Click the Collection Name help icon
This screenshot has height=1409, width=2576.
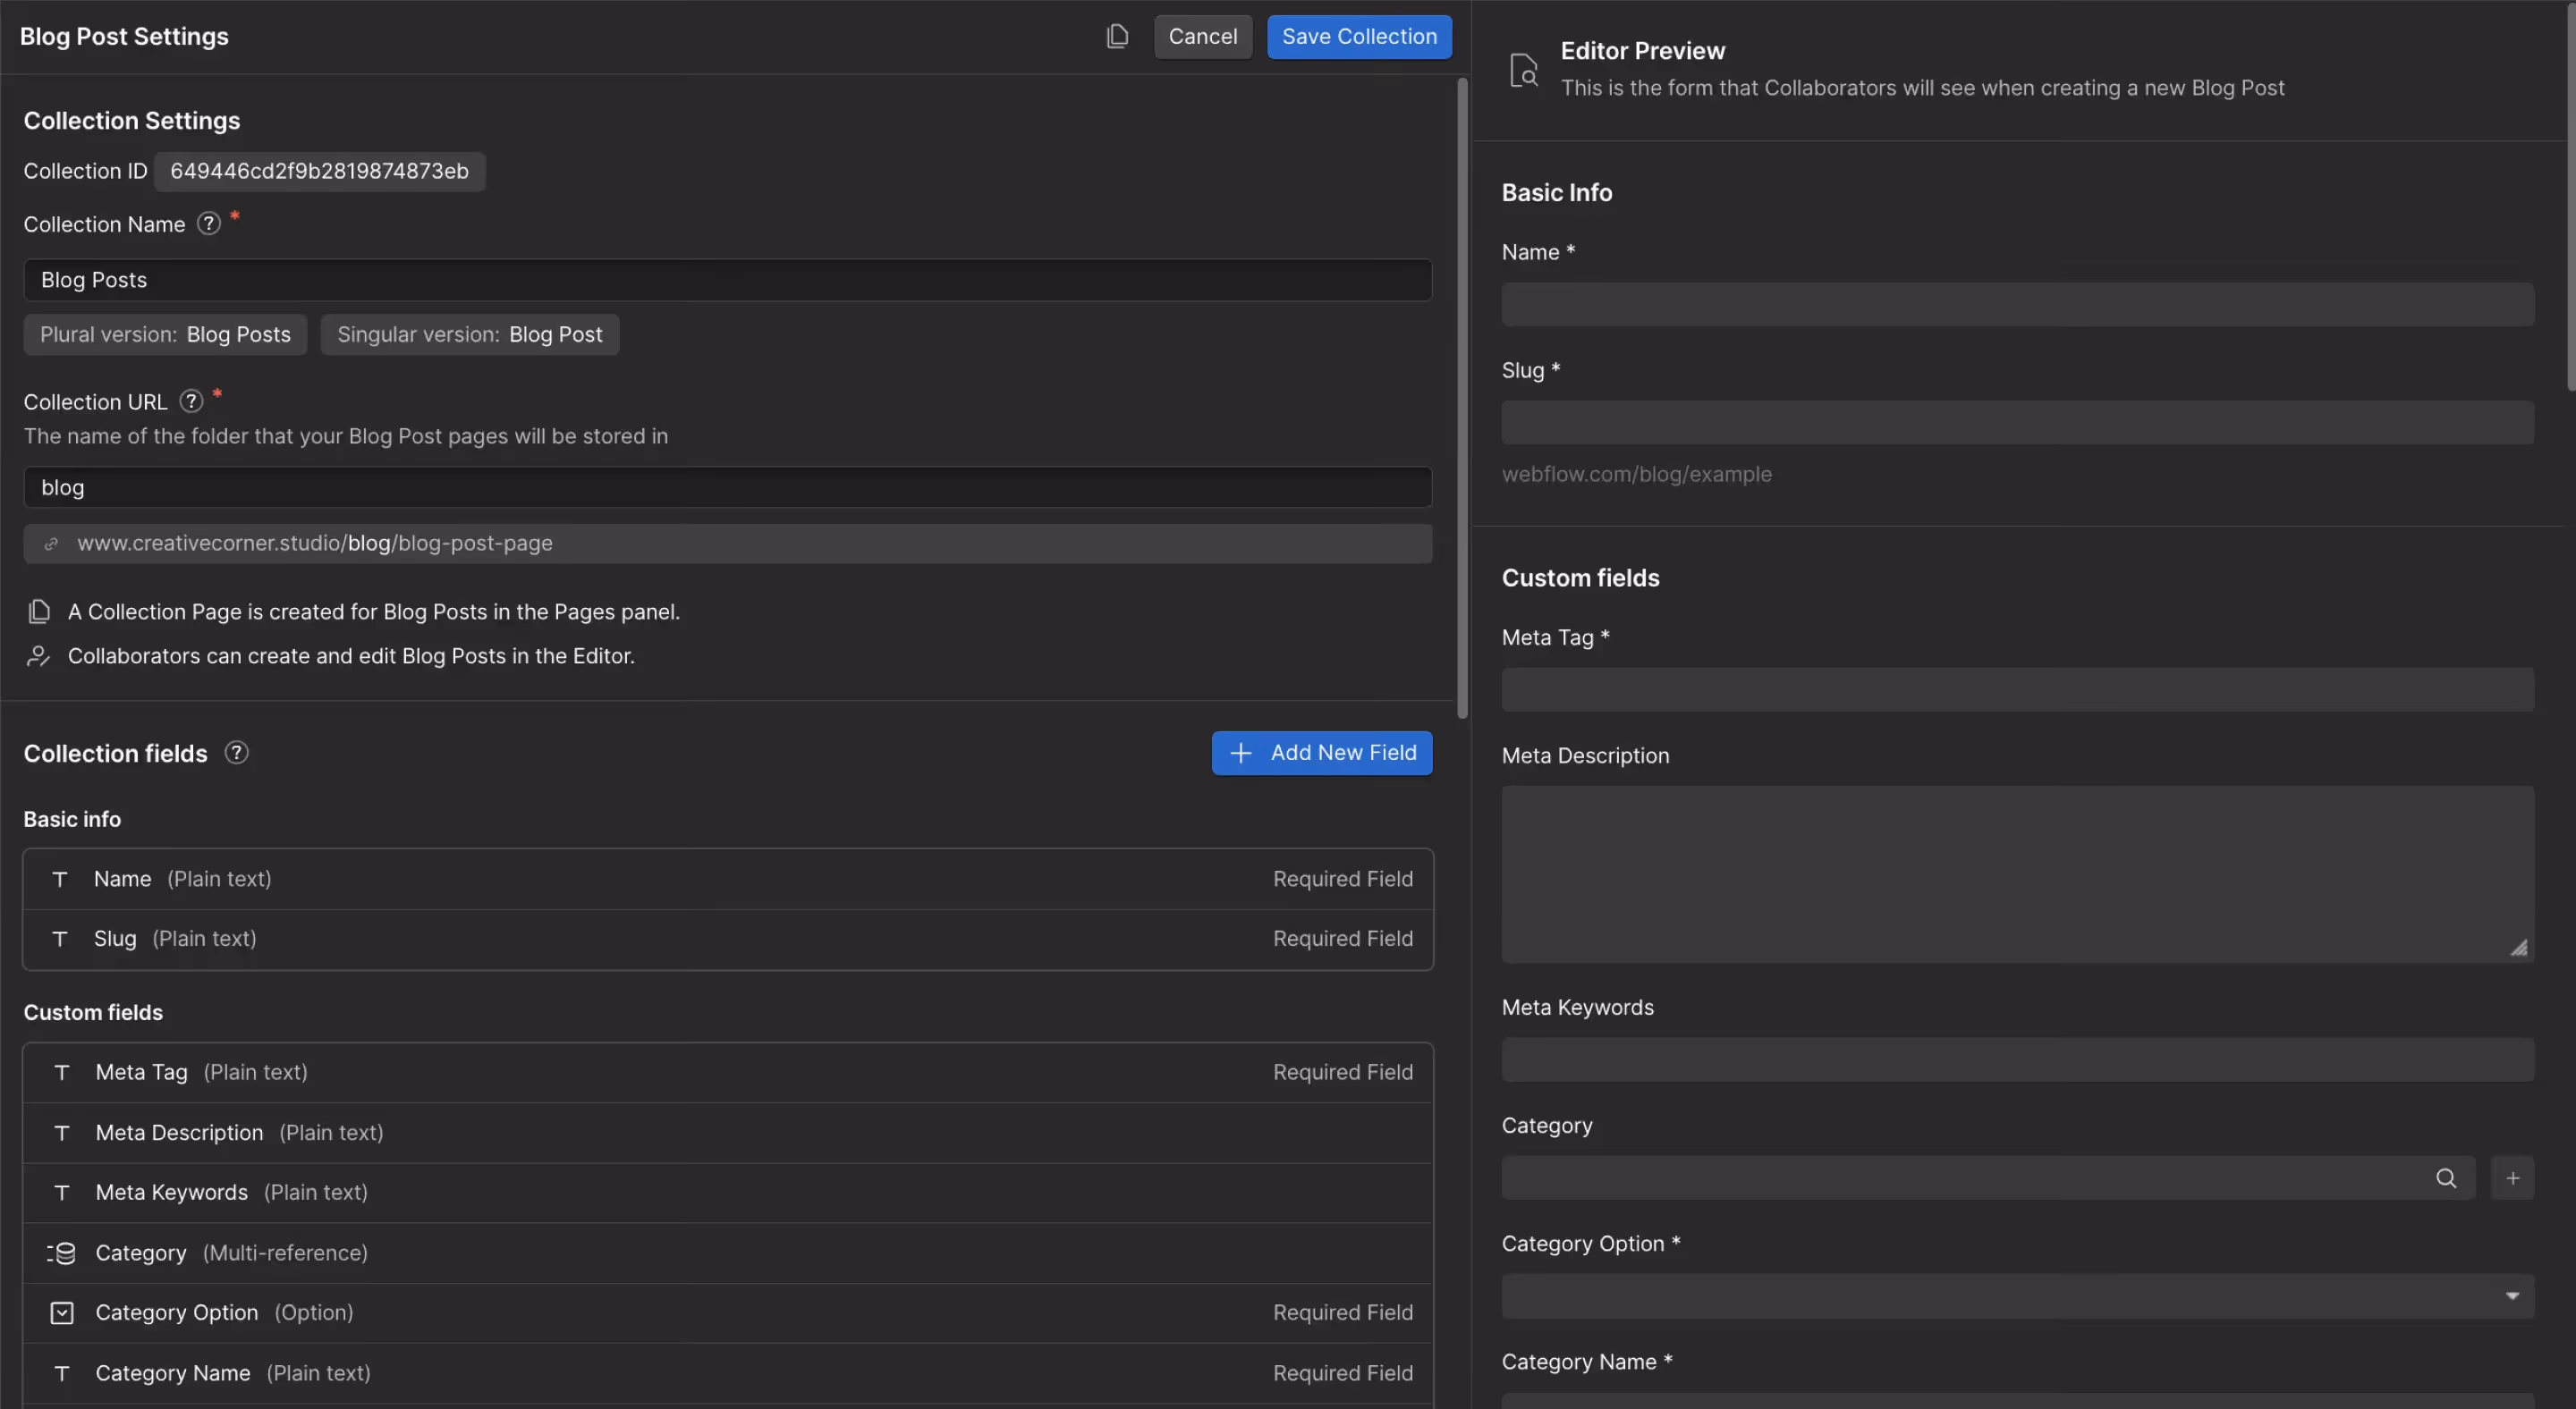(208, 224)
